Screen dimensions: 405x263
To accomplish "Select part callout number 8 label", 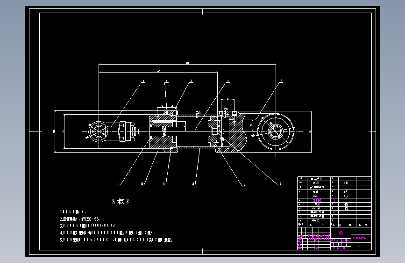I will pos(193,184).
